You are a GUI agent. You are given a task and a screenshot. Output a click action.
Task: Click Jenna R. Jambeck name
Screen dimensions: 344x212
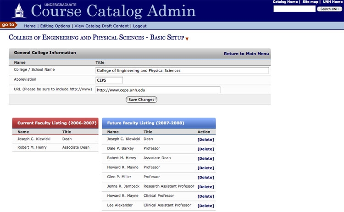[123, 186]
